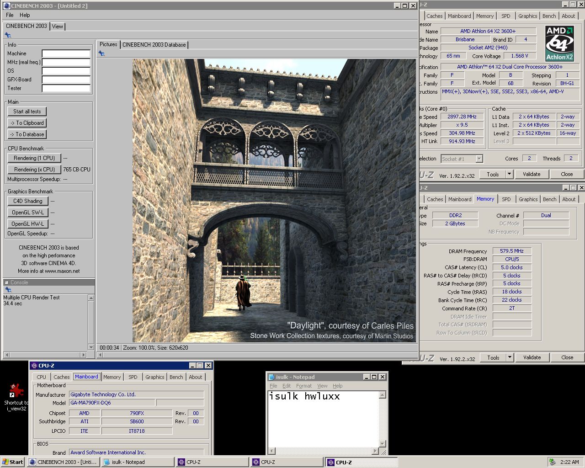Click the Tester input field
Screen dimensions: 585x468
(x=66, y=88)
